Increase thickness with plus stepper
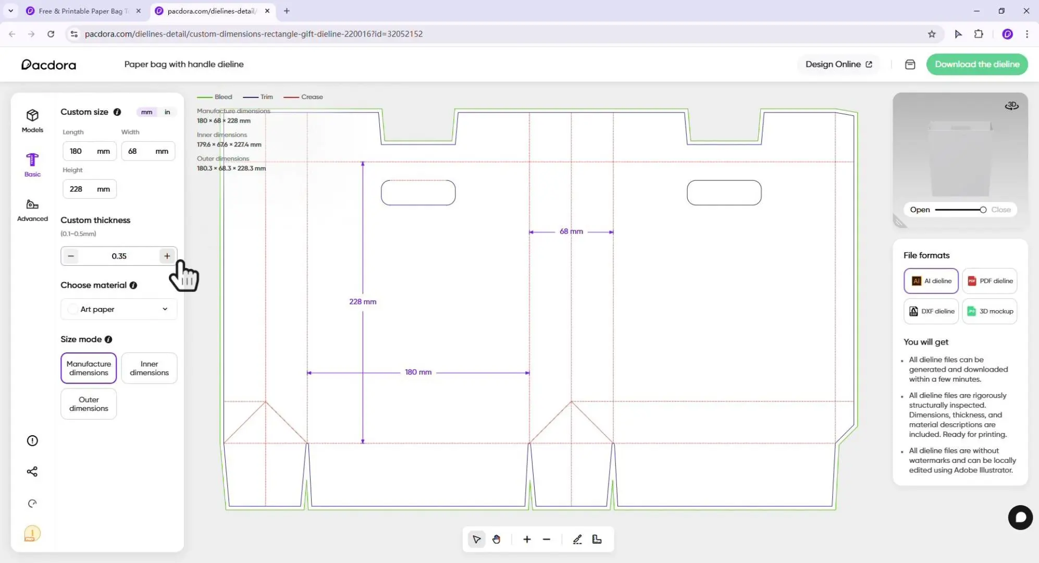This screenshot has height=563, width=1039. (167, 256)
